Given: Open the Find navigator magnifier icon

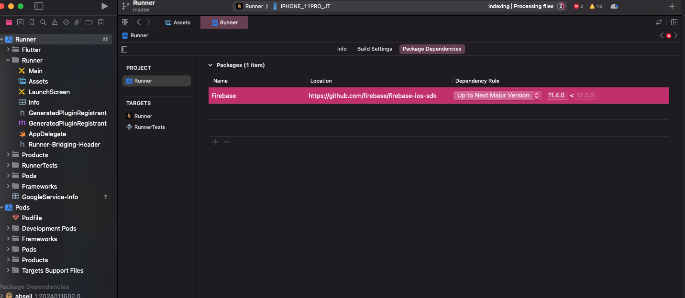Looking at the screenshot, I should 43,22.
